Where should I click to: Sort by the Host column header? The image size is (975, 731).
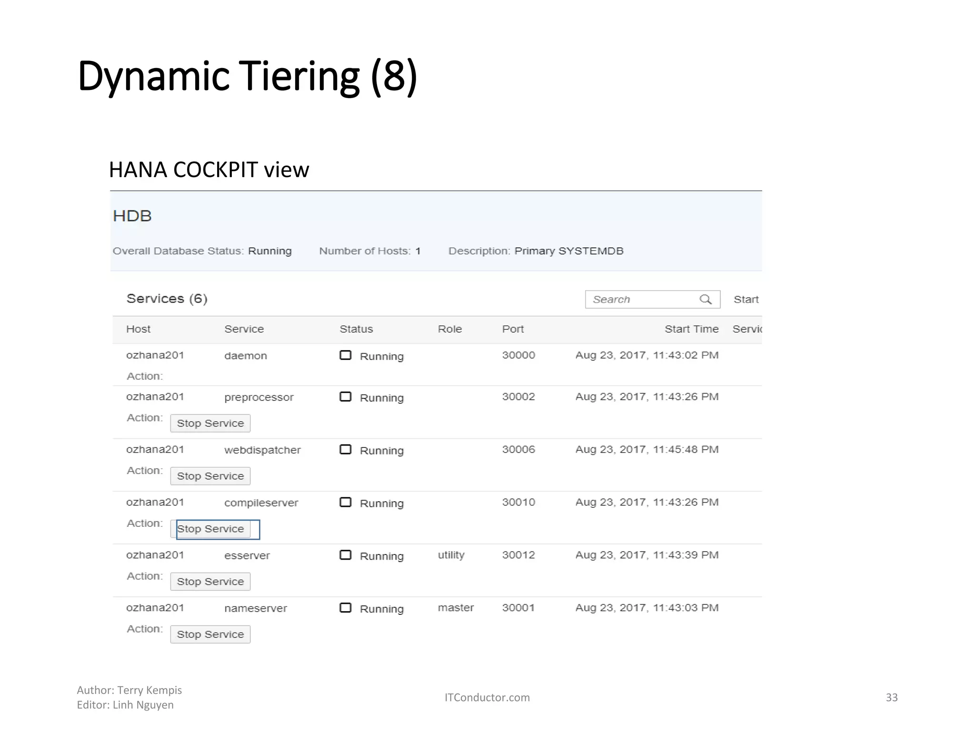click(x=138, y=329)
